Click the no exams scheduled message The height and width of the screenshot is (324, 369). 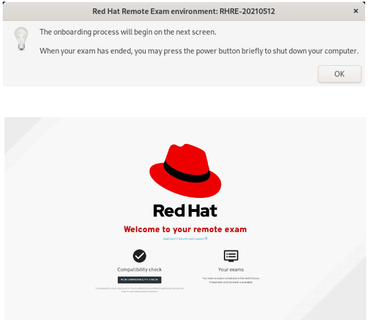point(231,281)
